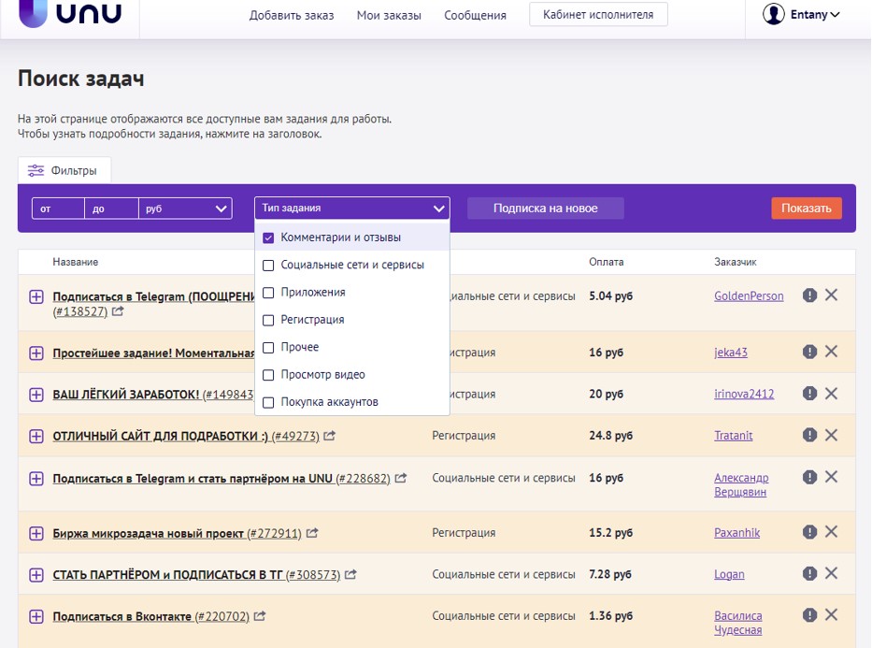Expand task Подписаться в Telegram #138527 plus
The image size is (872, 648).
[x=36, y=296]
